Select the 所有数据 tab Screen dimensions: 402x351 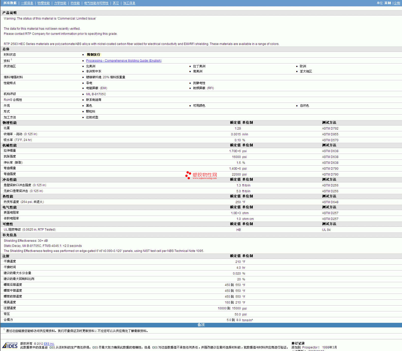click(10, 3)
